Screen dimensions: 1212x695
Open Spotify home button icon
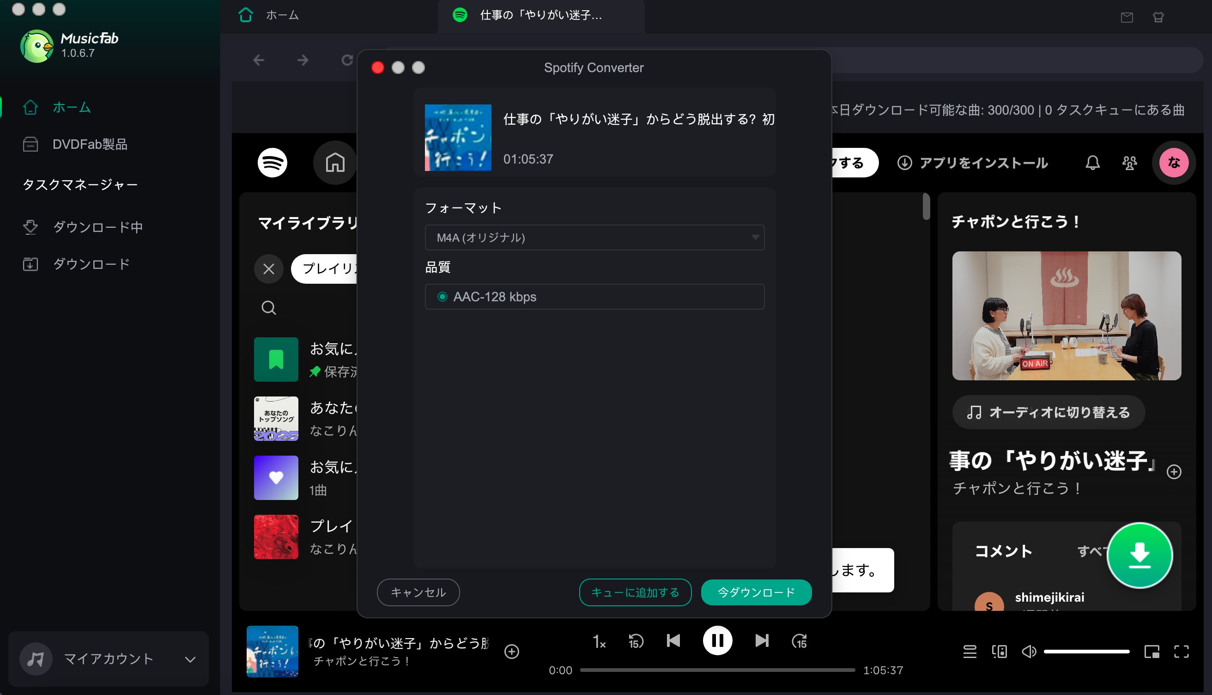coord(335,163)
